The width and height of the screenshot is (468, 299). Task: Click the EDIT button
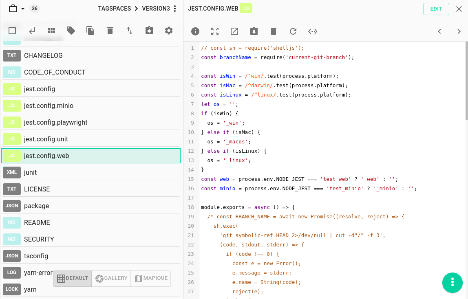tap(436, 9)
